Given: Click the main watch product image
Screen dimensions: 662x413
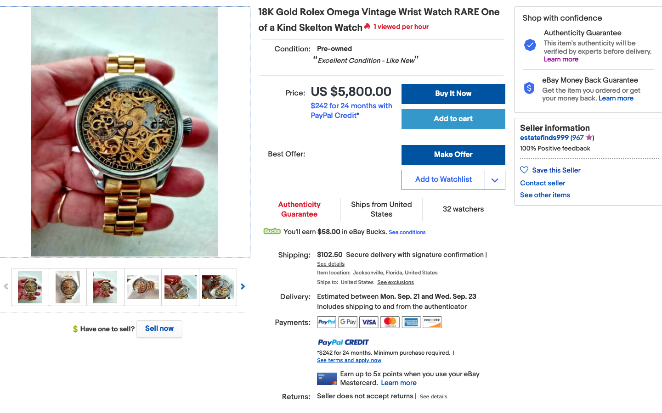Looking at the screenshot, I should pyautogui.click(x=124, y=132).
